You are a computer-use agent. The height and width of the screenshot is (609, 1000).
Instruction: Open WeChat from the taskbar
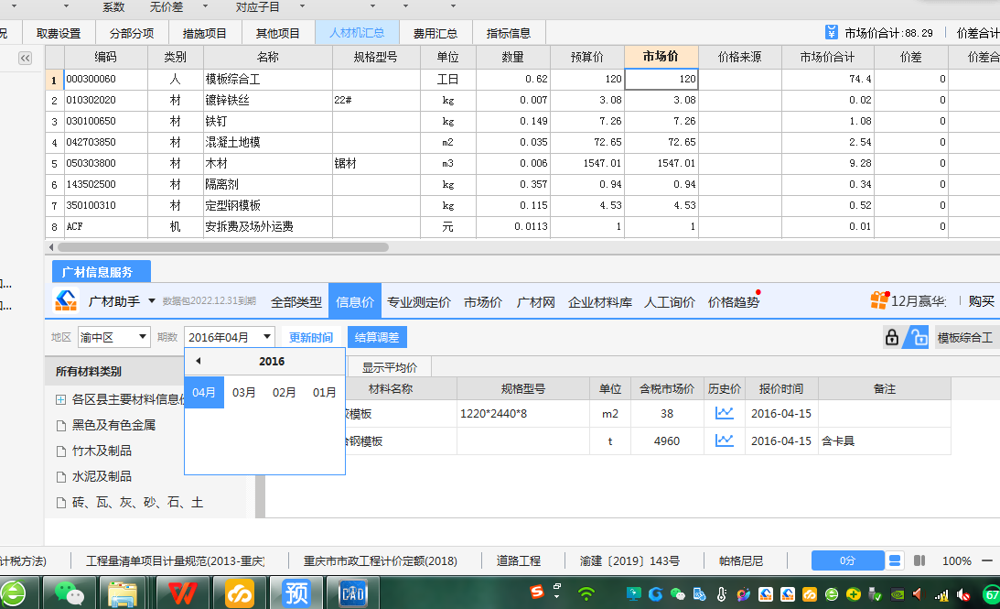point(70,593)
